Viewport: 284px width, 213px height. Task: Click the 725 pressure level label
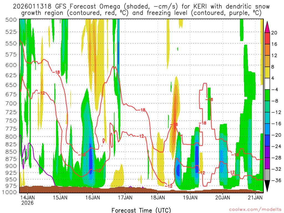[x=11, y=112]
